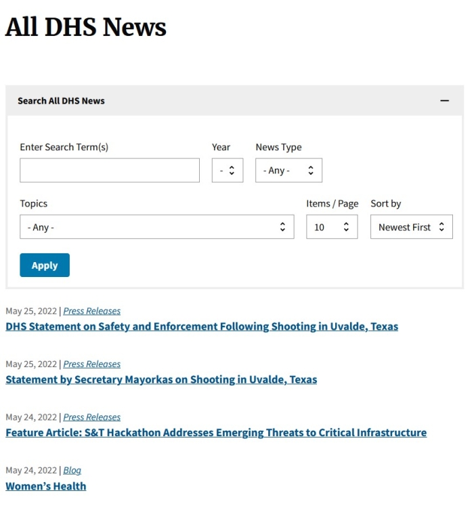The image size is (474, 512).
Task: Open the Topics dropdown
Action: pyautogui.click(x=157, y=227)
